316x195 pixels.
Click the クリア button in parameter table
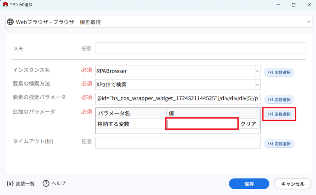tap(249, 124)
